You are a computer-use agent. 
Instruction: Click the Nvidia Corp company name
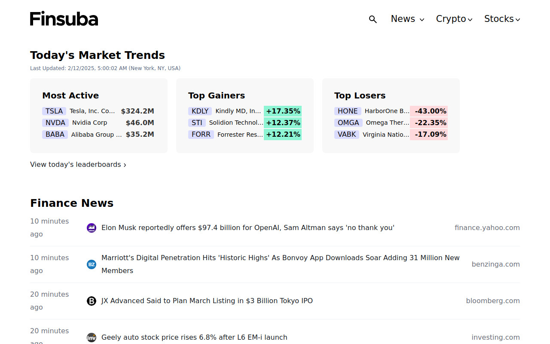90,123
